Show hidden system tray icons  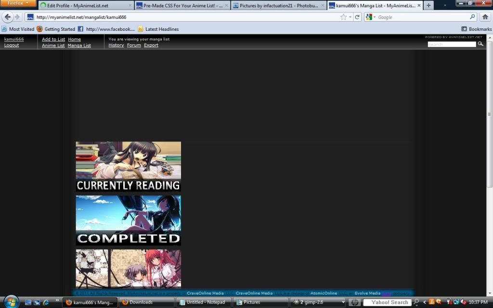click(425, 302)
